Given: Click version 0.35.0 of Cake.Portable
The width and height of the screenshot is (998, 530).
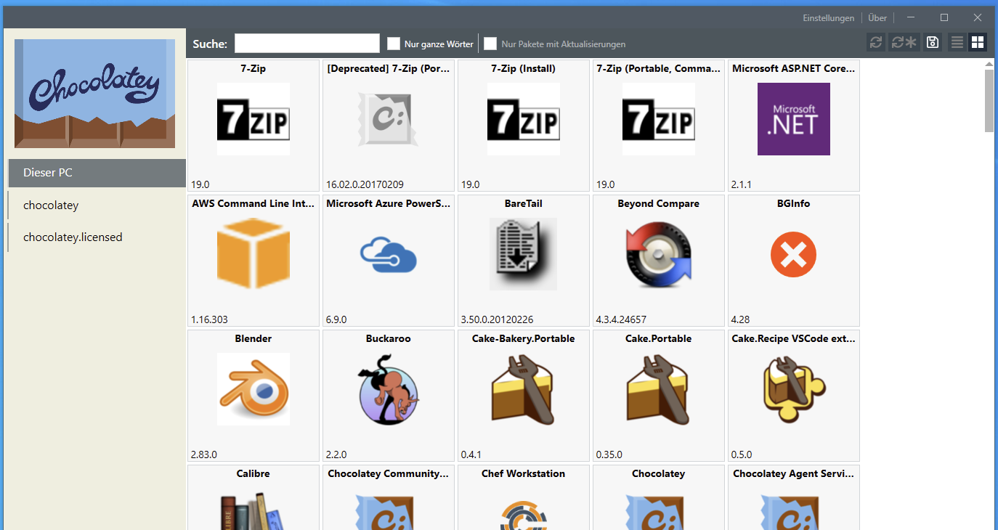Looking at the screenshot, I should click(x=609, y=454).
